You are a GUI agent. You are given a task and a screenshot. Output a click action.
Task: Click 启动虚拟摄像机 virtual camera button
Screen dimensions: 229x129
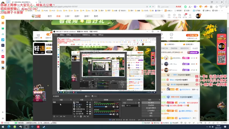(151, 108)
